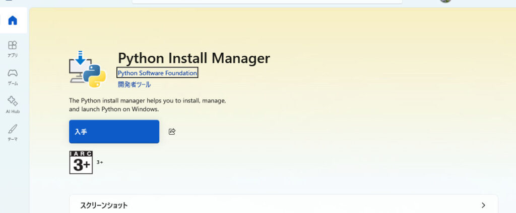Open the 開発者ツール category link
Viewport: 516px width, 213px height.
134,85
